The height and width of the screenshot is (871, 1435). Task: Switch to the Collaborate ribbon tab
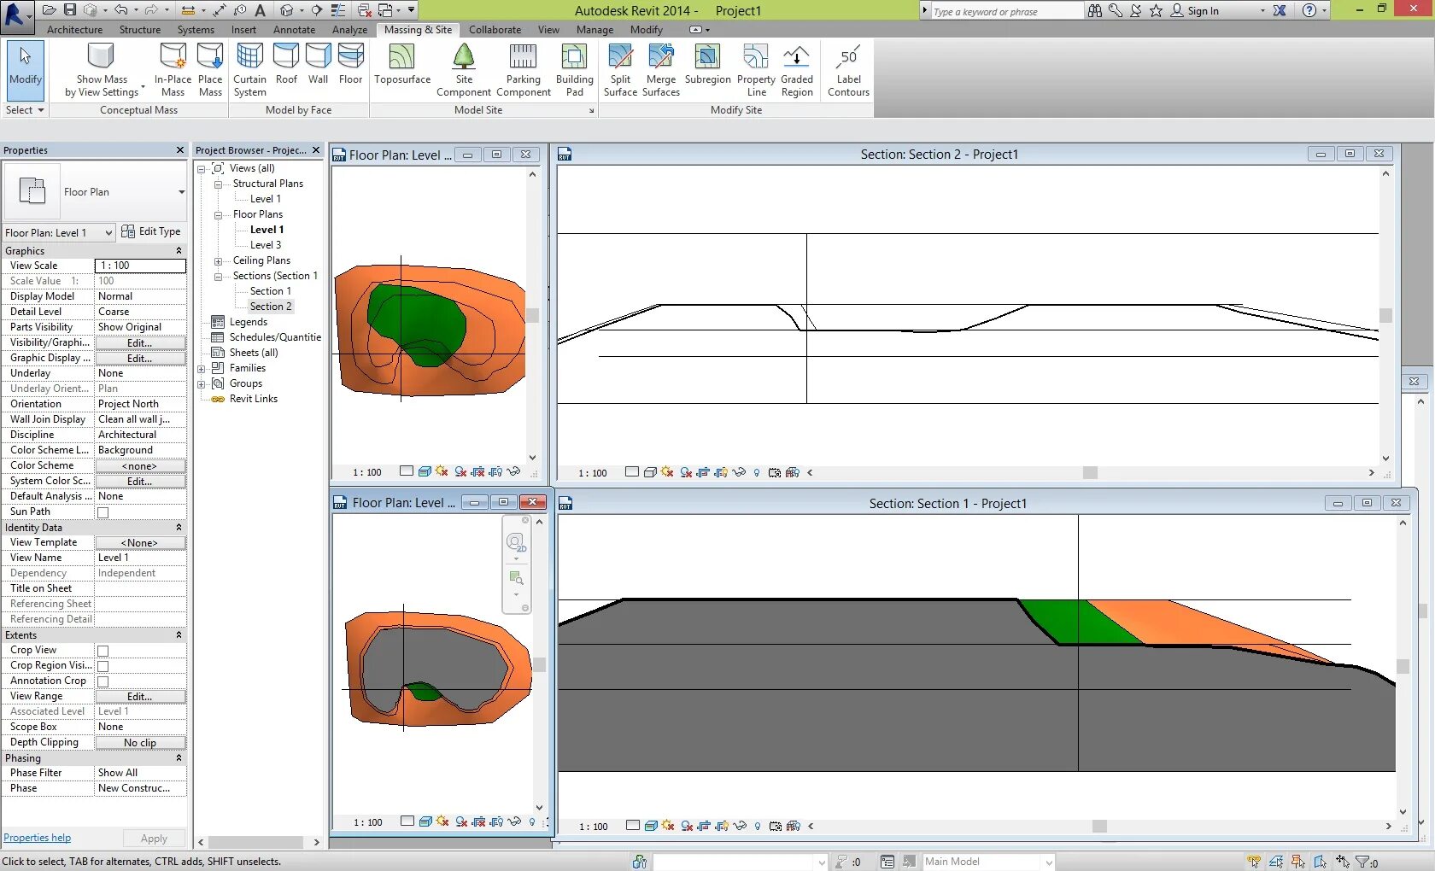tap(495, 30)
